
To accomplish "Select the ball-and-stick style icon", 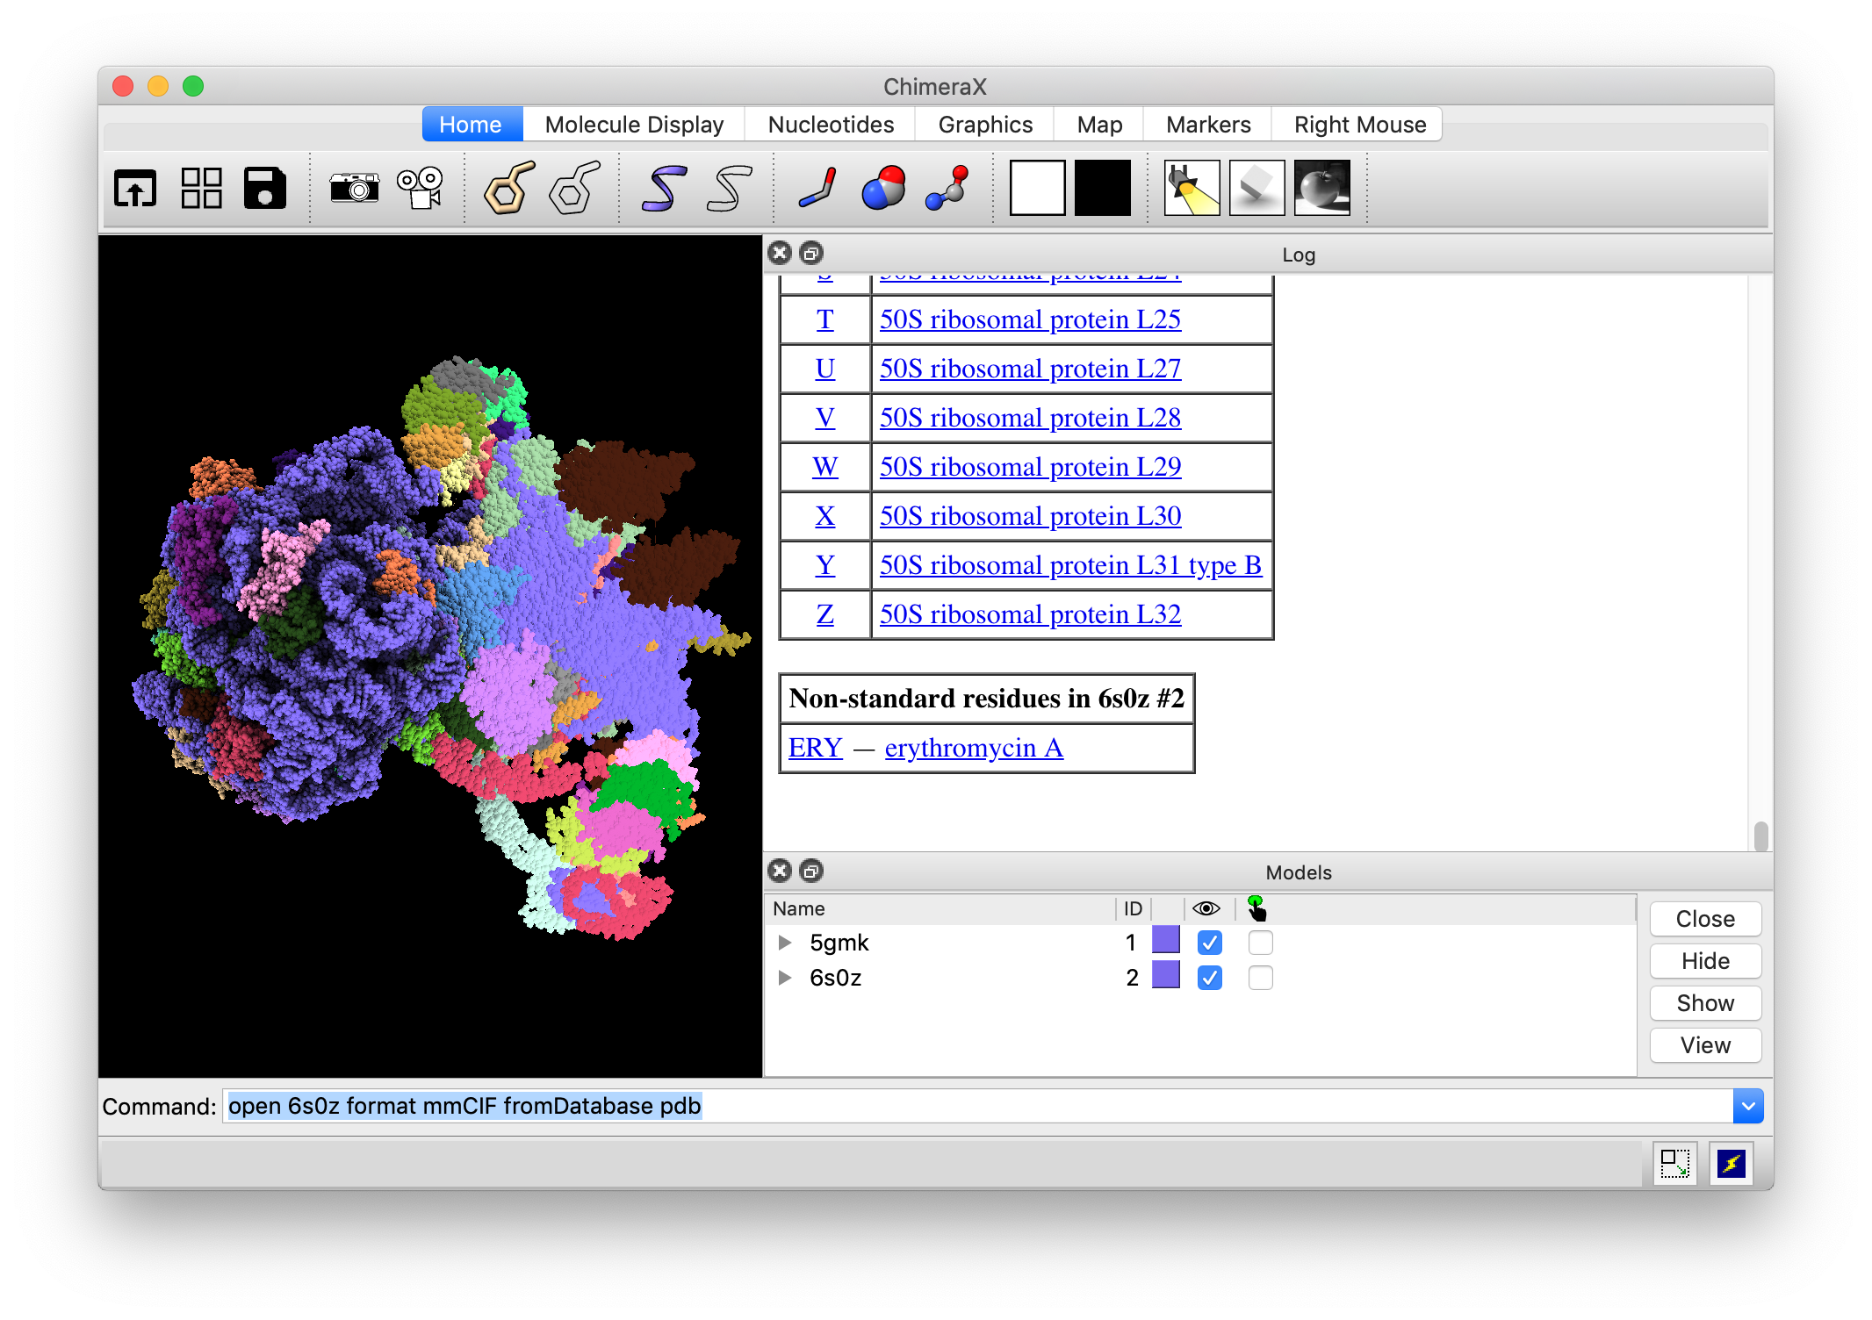I will point(948,188).
